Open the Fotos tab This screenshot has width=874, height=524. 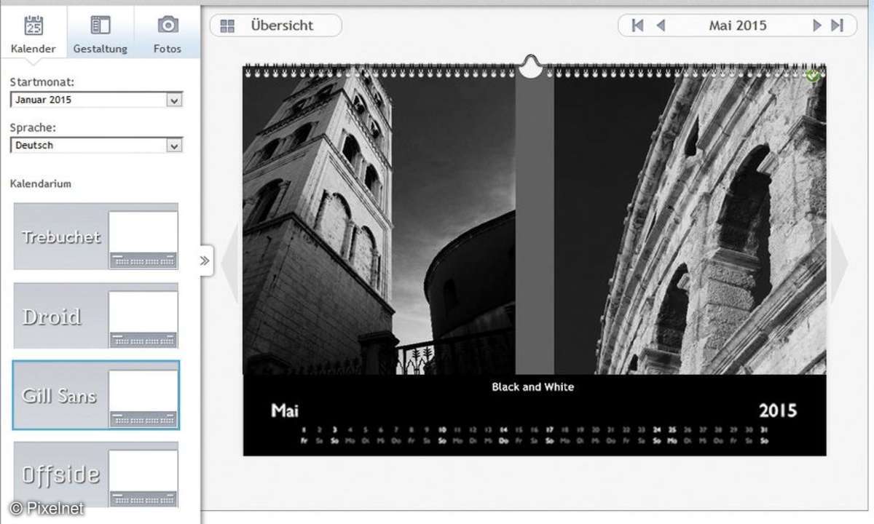[168, 32]
